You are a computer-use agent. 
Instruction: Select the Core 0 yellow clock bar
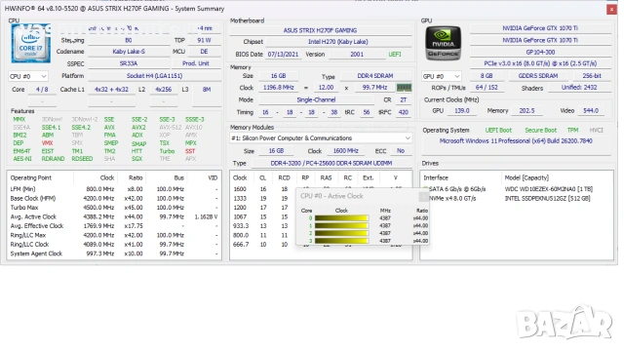pyautogui.click(x=341, y=218)
